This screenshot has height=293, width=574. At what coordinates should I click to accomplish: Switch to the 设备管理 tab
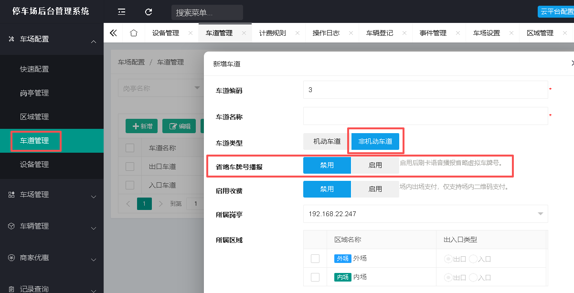[x=166, y=33]
